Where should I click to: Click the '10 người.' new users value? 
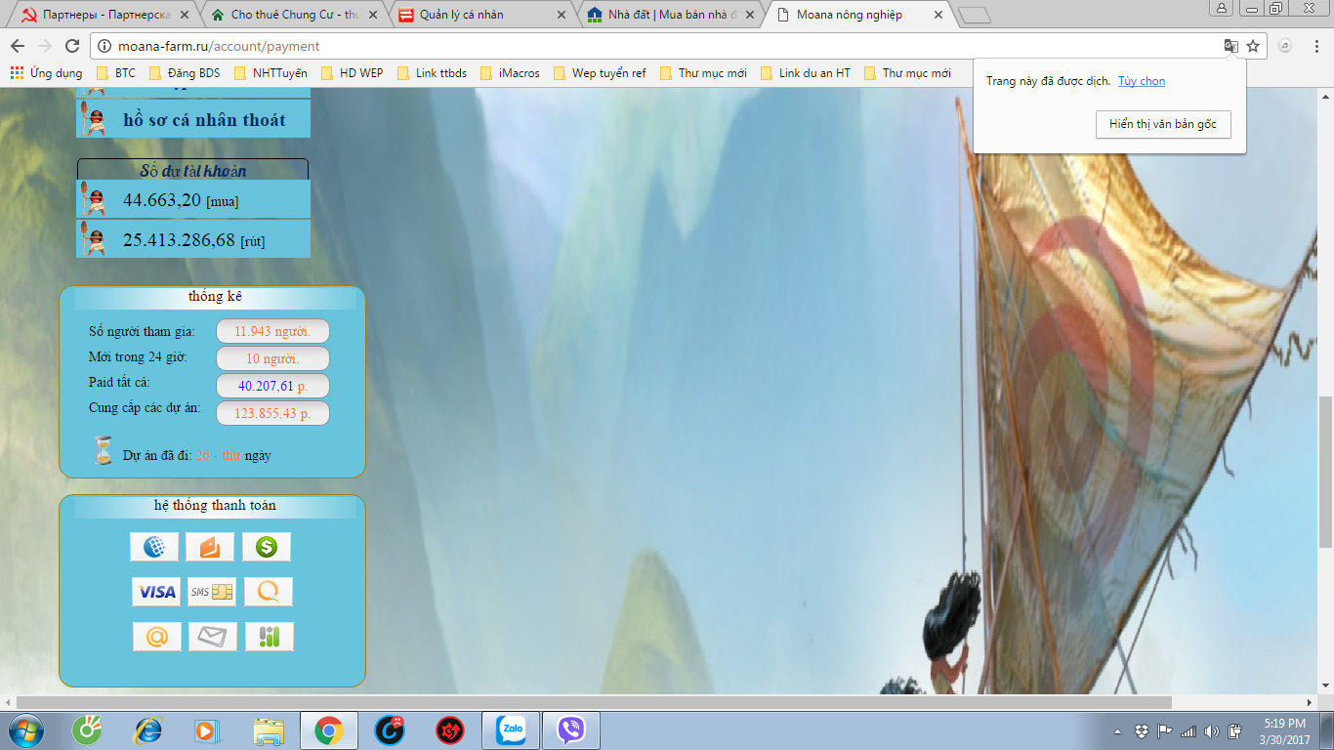tap(272, 358)
